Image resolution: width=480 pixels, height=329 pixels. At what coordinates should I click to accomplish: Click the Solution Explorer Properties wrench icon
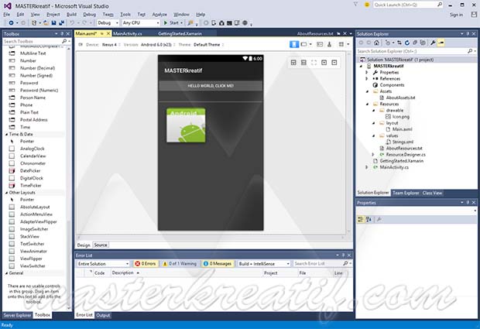433,43
